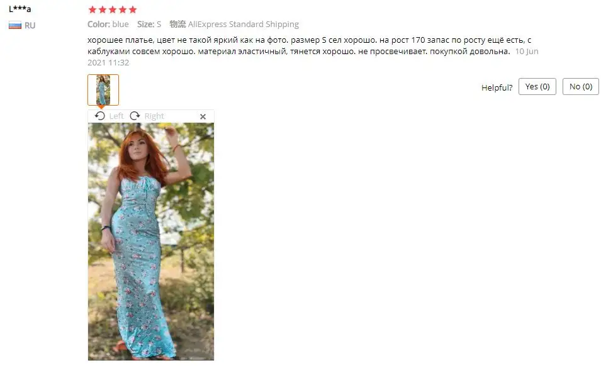Rotate the photo with the Left arrow icon
The width and height of the screenshot is (601, 368).
pos(100,116)
